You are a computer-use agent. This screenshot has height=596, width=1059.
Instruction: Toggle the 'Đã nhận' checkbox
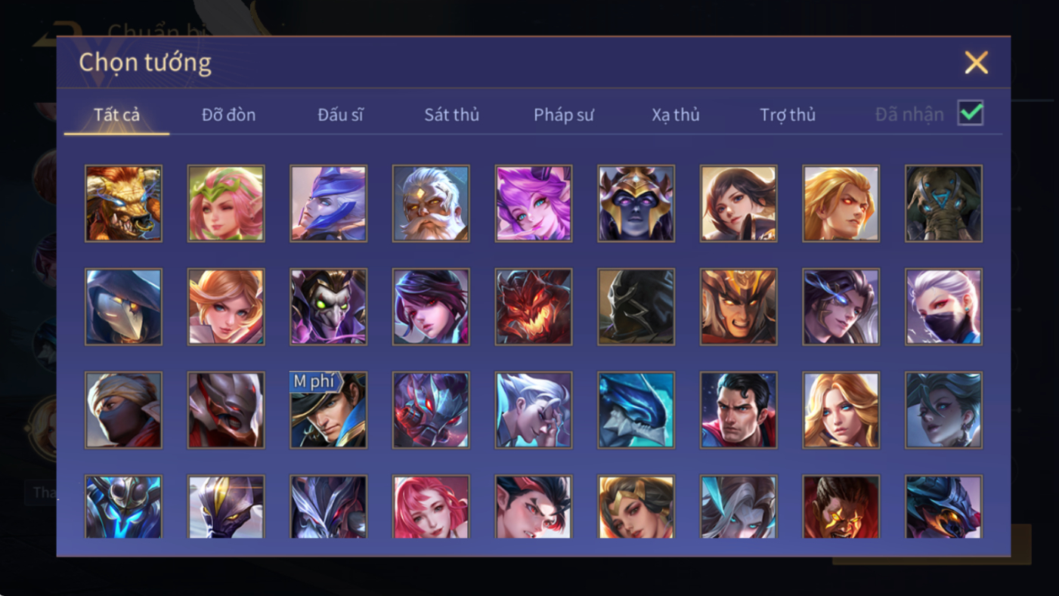tap(971, 113)
